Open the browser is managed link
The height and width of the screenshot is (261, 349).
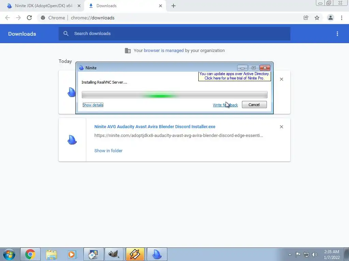[x=164, y=50]
